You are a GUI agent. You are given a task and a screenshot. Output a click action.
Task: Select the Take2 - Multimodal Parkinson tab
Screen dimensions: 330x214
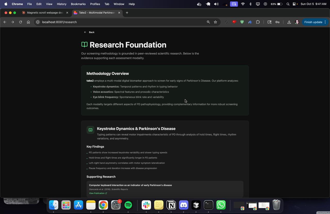[97, 13]
